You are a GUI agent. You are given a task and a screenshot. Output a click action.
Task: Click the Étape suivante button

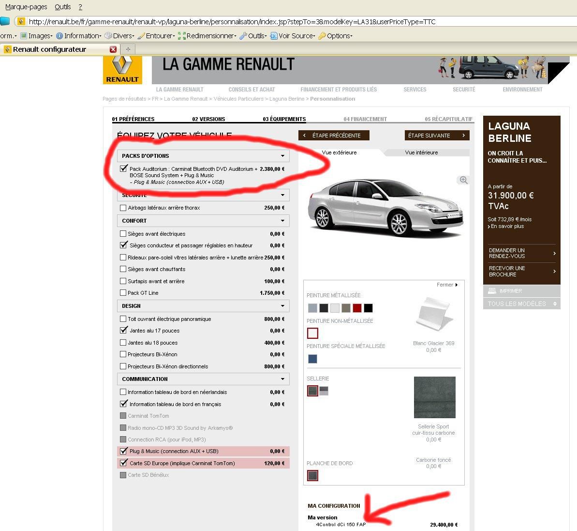[437, 136]
